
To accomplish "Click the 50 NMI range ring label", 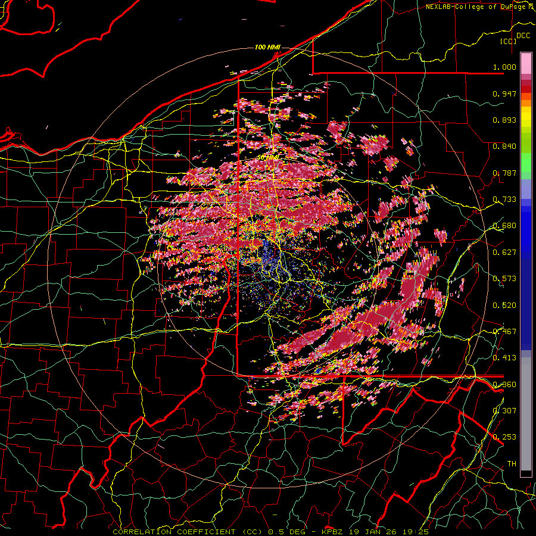I will pyautogui.click(x=268, y=158).
